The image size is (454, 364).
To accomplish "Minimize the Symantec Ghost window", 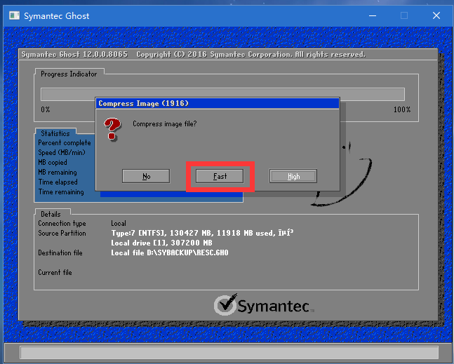I will coord(373,15).
